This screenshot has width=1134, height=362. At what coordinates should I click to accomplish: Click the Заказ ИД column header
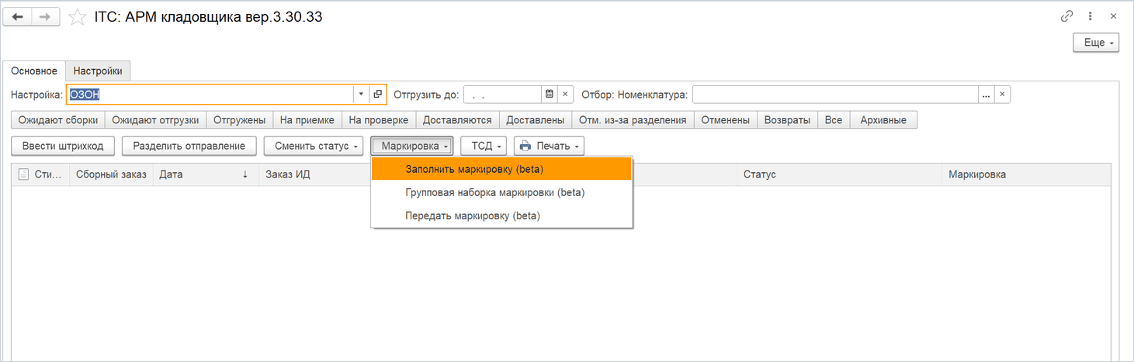[314, 174]
